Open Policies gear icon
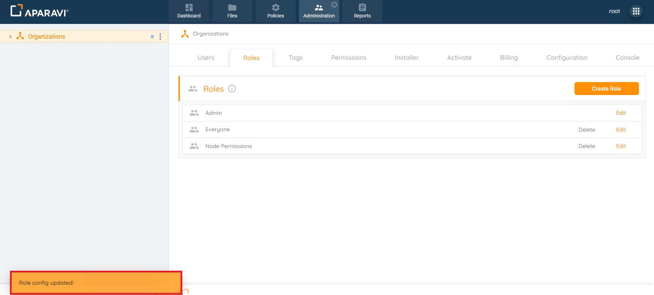Viewport: 654px width, 295px height. (x=275, y=8)
